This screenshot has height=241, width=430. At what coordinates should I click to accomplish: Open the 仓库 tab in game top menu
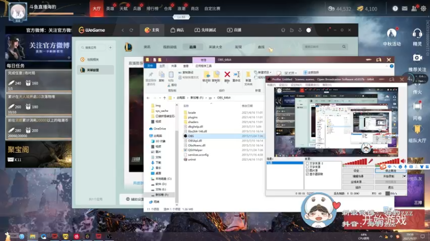[x=168, y=9]
